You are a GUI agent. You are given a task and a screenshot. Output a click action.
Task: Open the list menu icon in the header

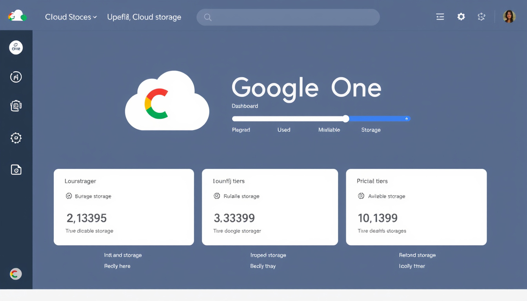tap(440, 17)
